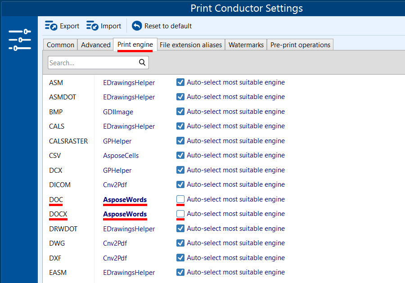Enable auto-select engine for DOCX
The height and width of the screenshot is (283, 405).
[180, 214]
